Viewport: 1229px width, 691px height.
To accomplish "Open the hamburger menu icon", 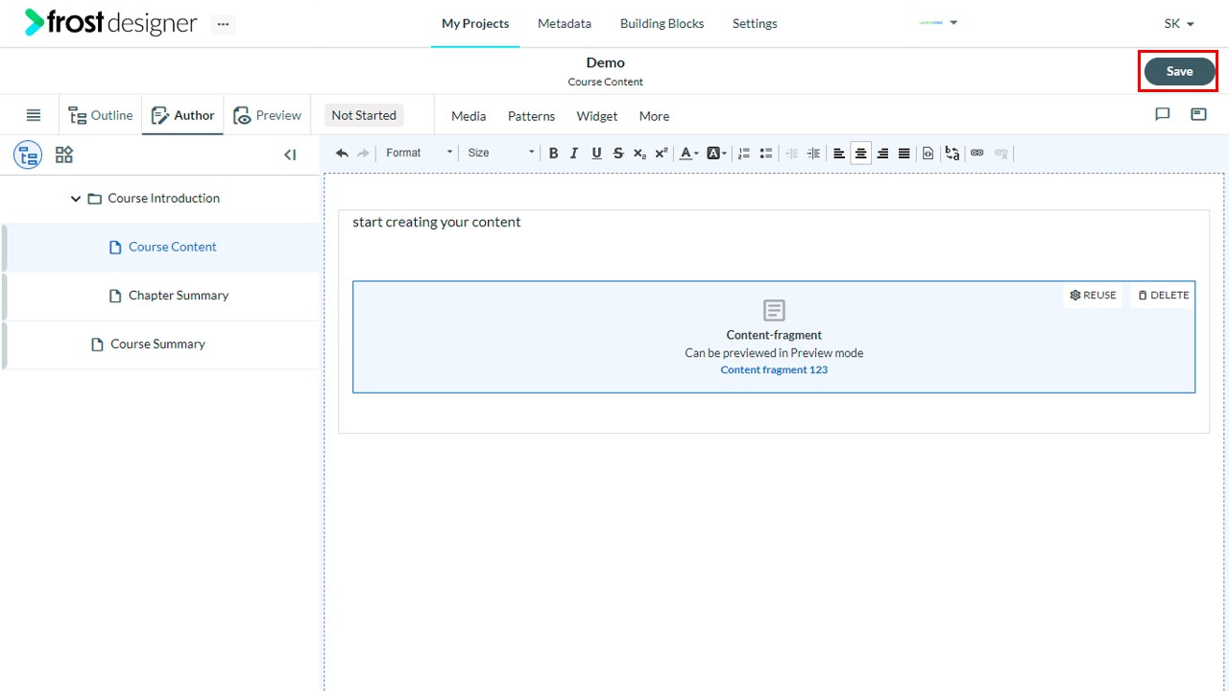I will 34,115.
